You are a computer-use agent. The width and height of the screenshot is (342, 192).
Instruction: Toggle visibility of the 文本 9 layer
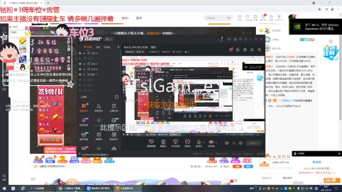80,53
